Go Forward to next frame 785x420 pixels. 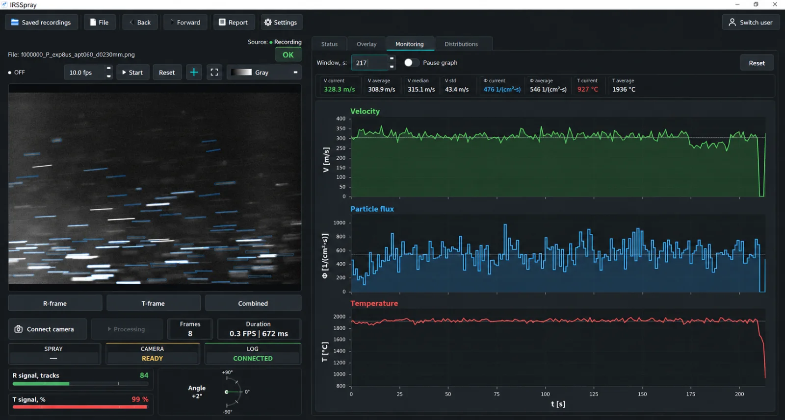pyautogui.click(x=185, y=23)
